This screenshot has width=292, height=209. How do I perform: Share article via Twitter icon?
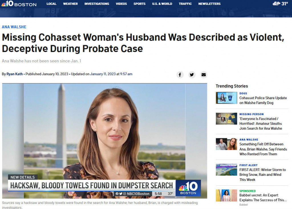coord(192,75)
